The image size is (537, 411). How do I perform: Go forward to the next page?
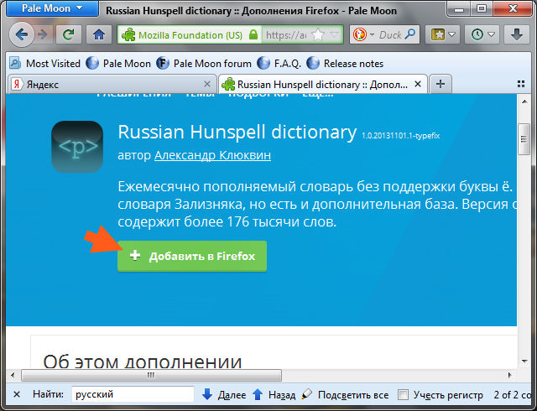43,34
